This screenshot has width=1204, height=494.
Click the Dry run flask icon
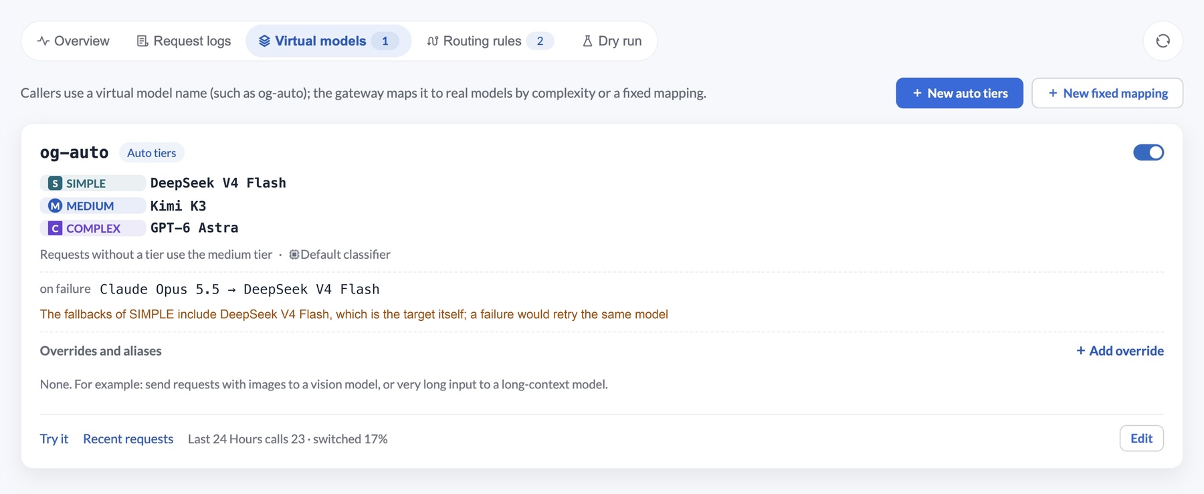(x=587, y=41)
